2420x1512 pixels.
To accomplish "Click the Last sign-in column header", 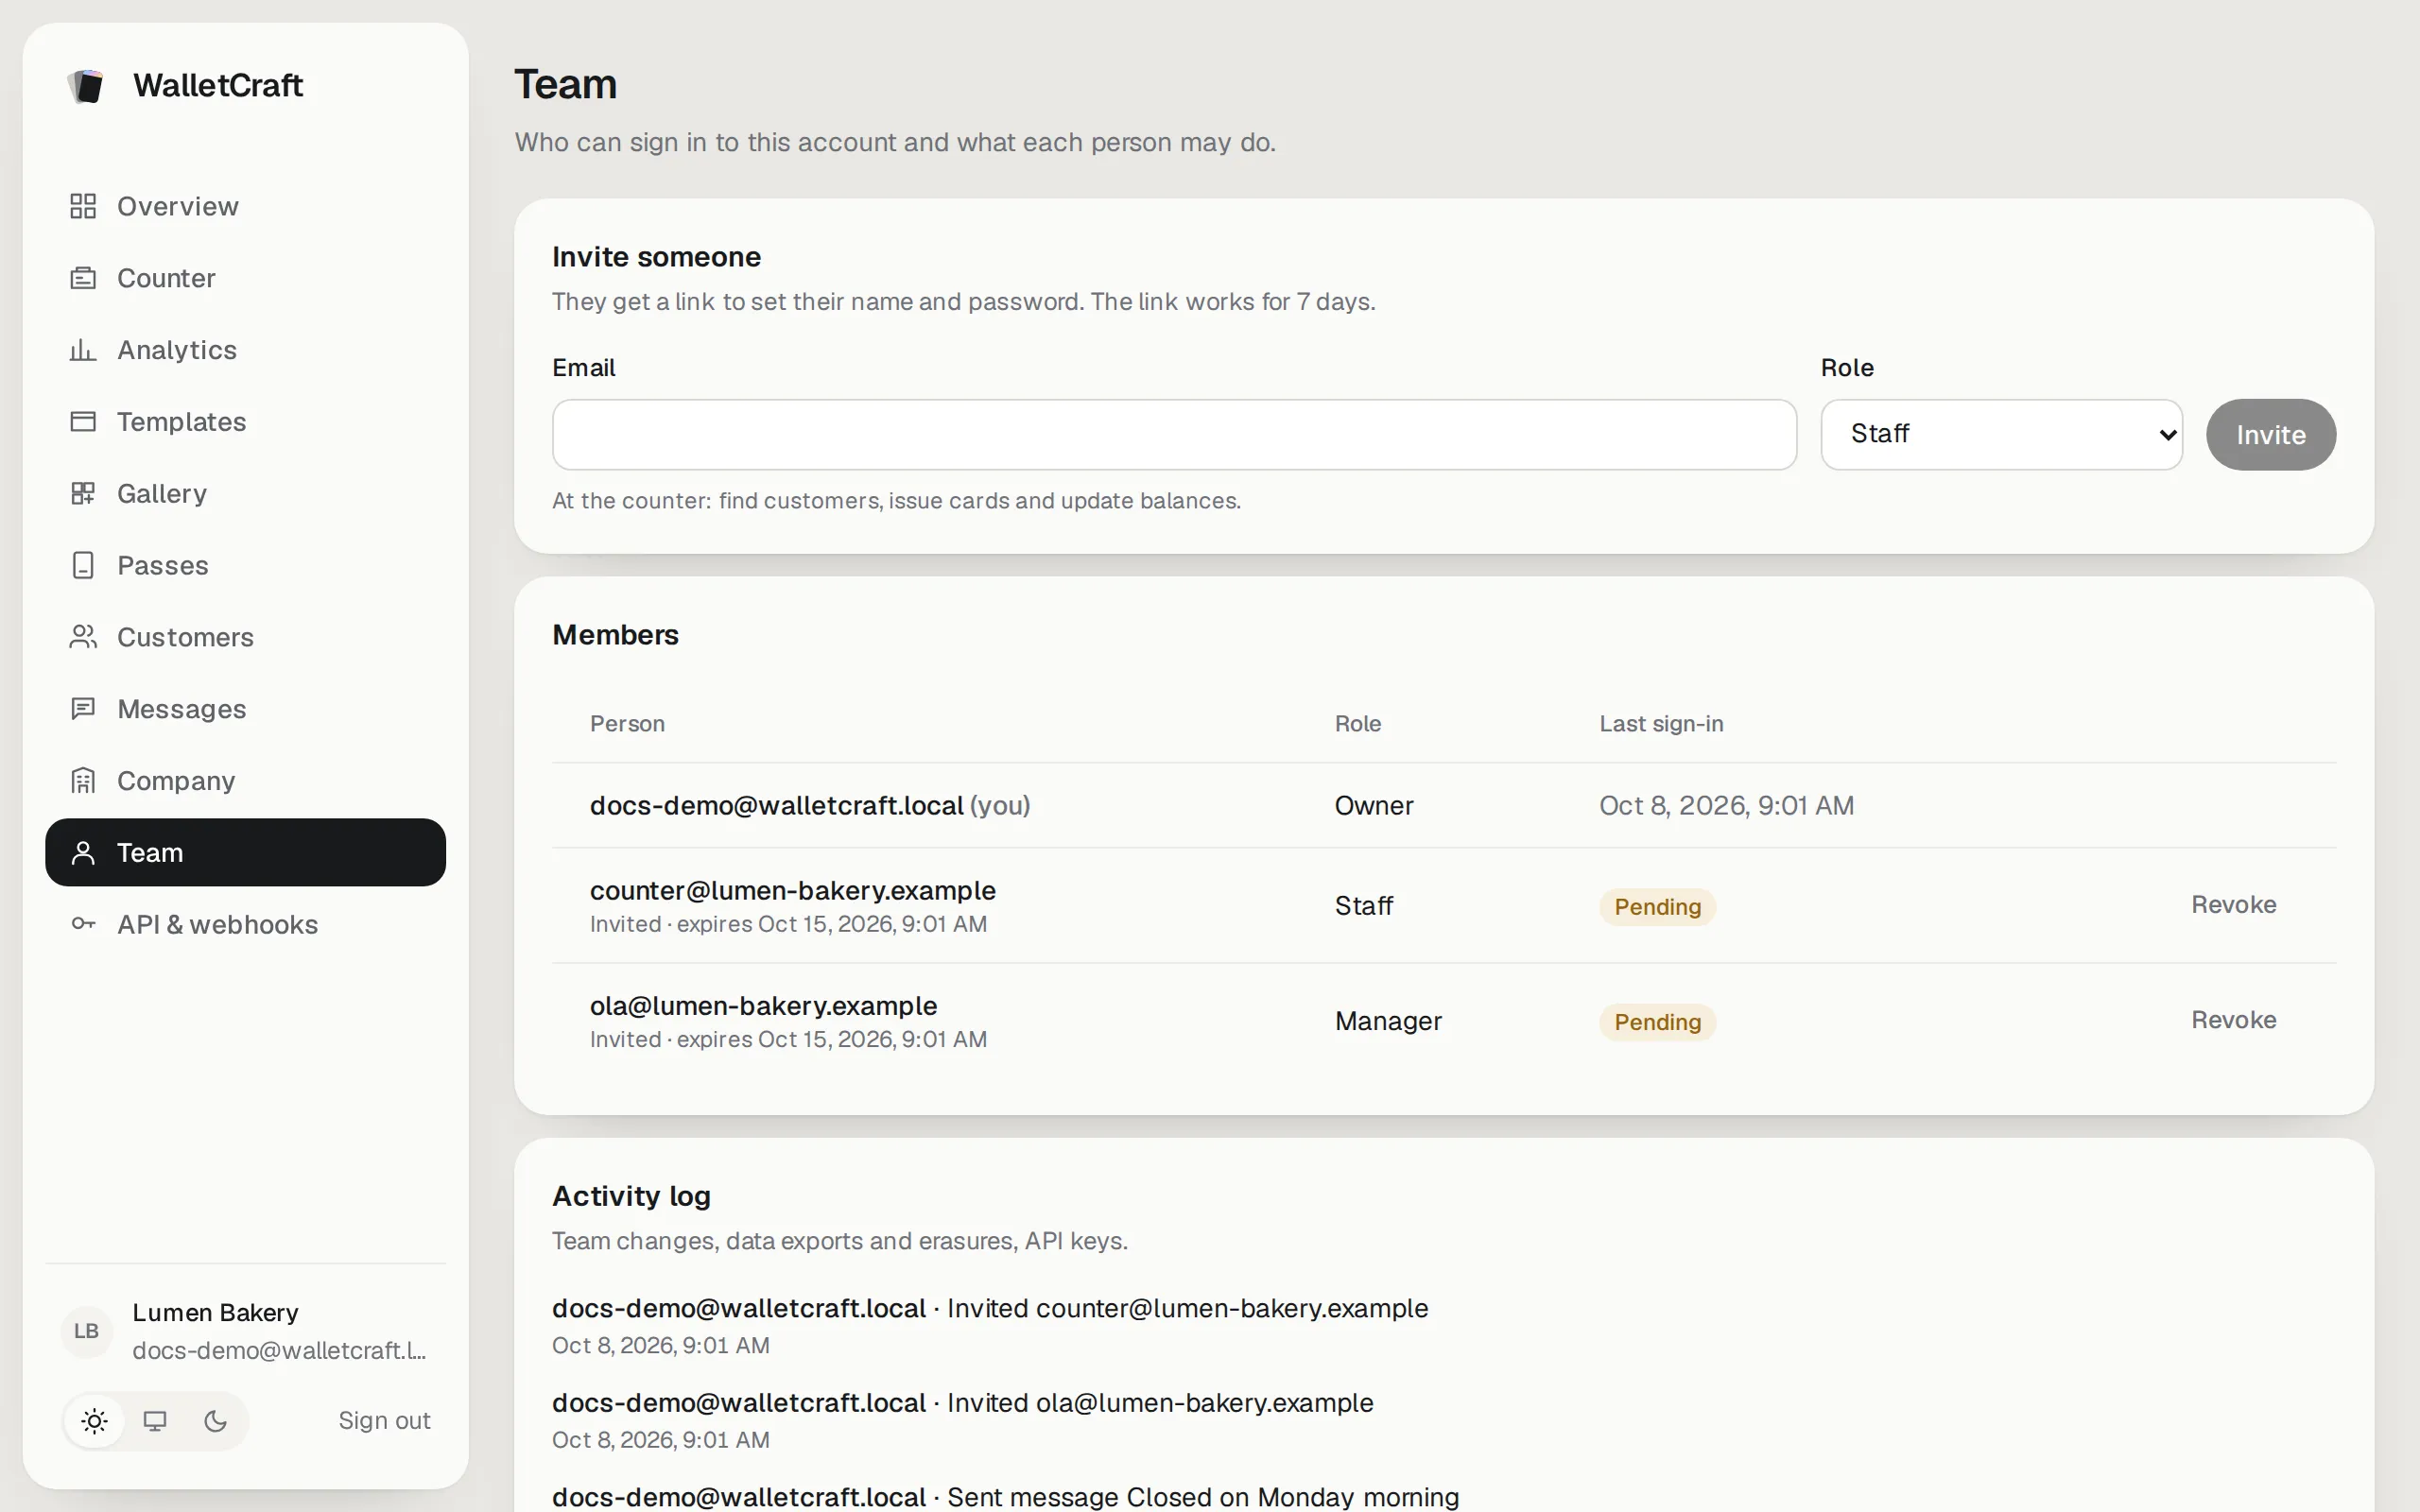I will pyautogui.click(x=1661, y=724).
